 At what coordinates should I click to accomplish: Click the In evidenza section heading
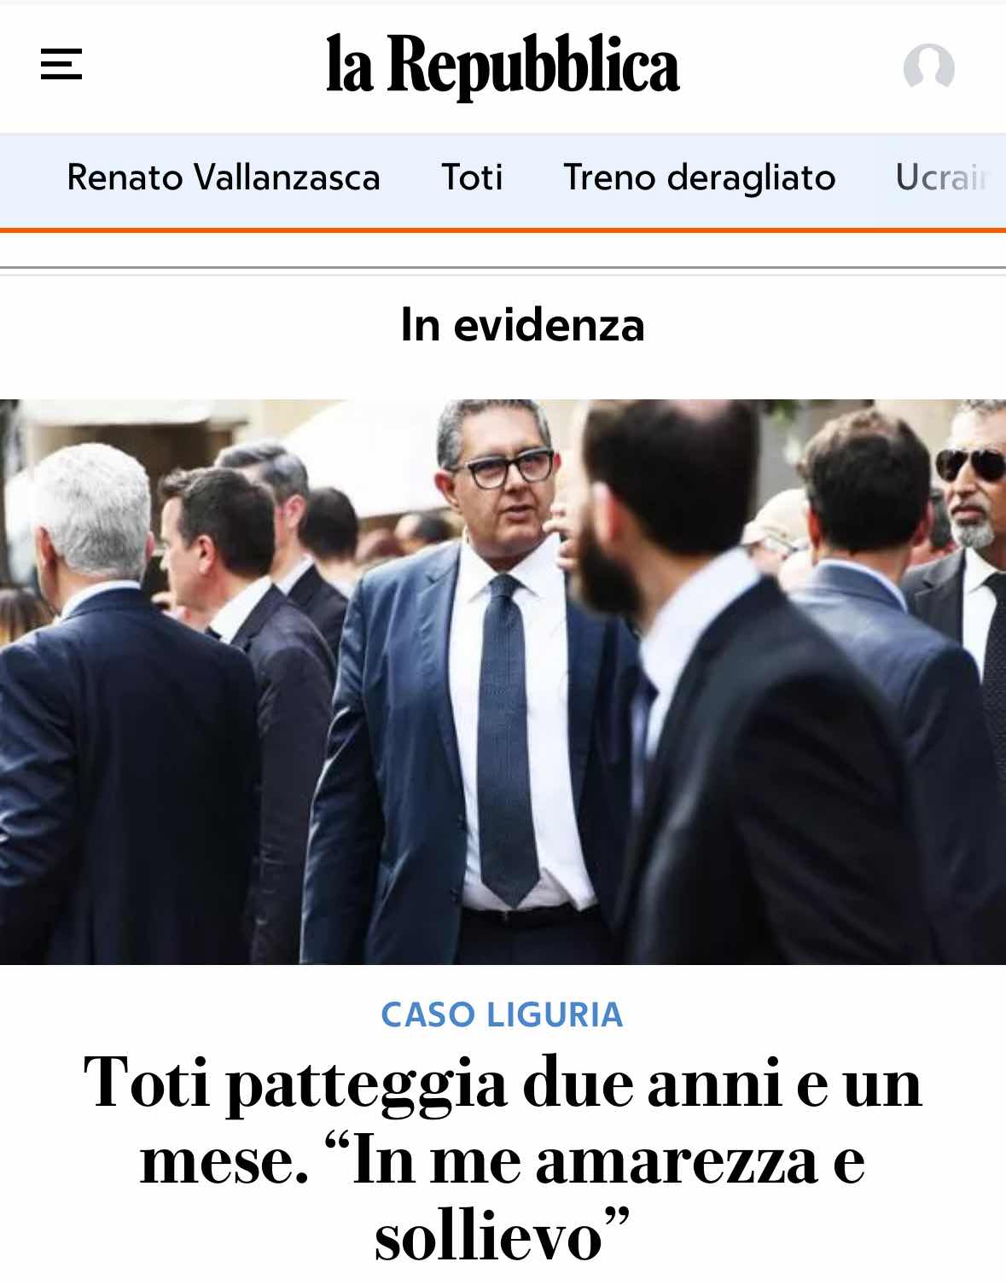click(522, 325)
